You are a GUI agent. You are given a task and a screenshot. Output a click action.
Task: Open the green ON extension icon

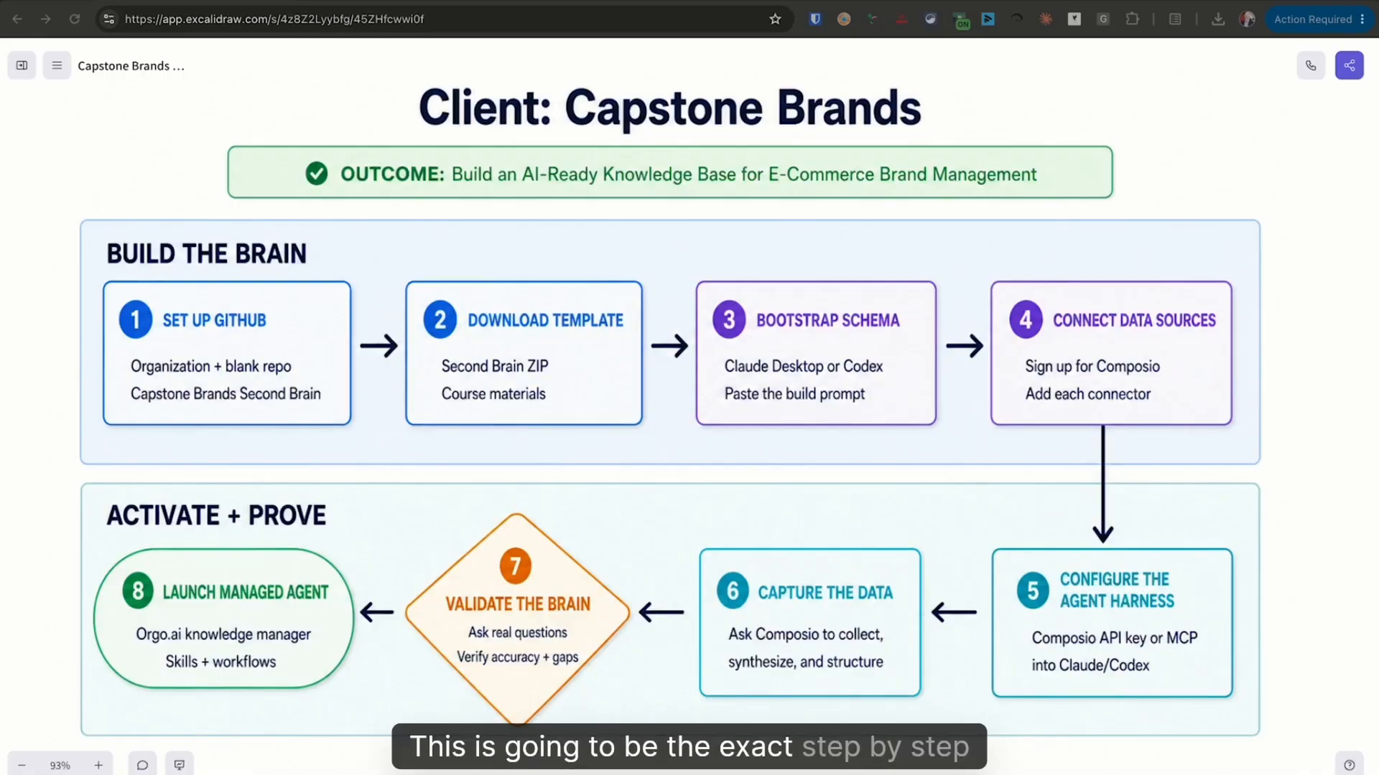pos(960,21)
